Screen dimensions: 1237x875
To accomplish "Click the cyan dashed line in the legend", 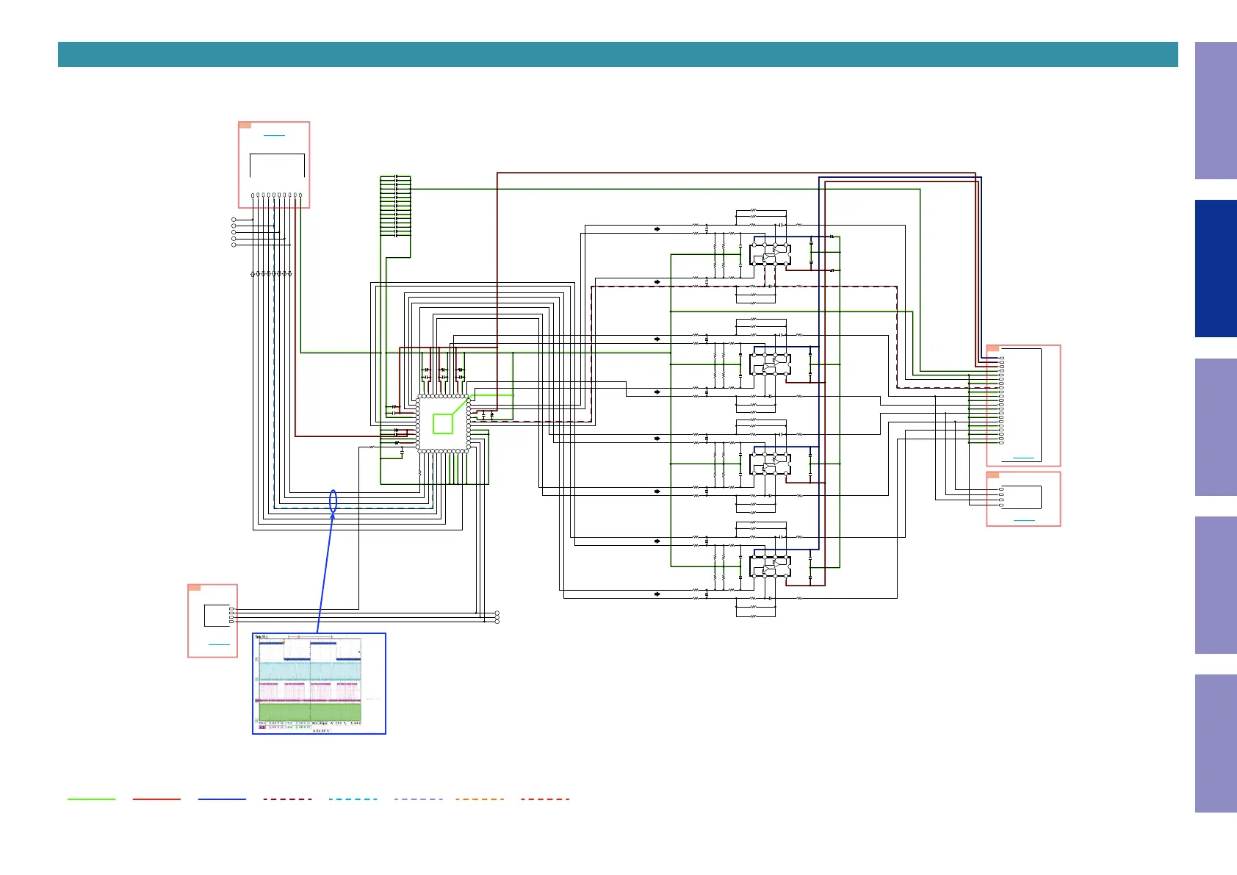I will [353, 799].
